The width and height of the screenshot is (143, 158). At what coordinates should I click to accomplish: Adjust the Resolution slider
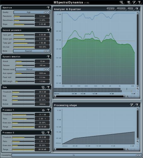click(x=24, y=16)
